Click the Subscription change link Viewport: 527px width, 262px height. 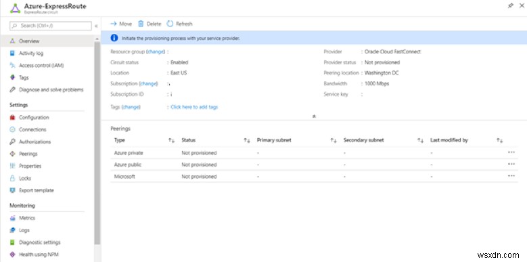click(x=149, y=83)
